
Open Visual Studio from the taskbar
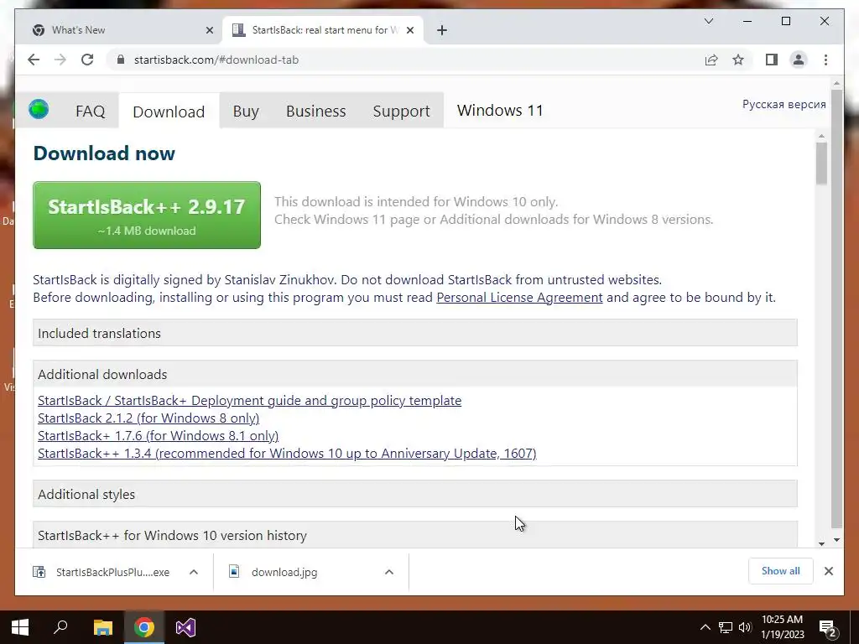[185, 627]
